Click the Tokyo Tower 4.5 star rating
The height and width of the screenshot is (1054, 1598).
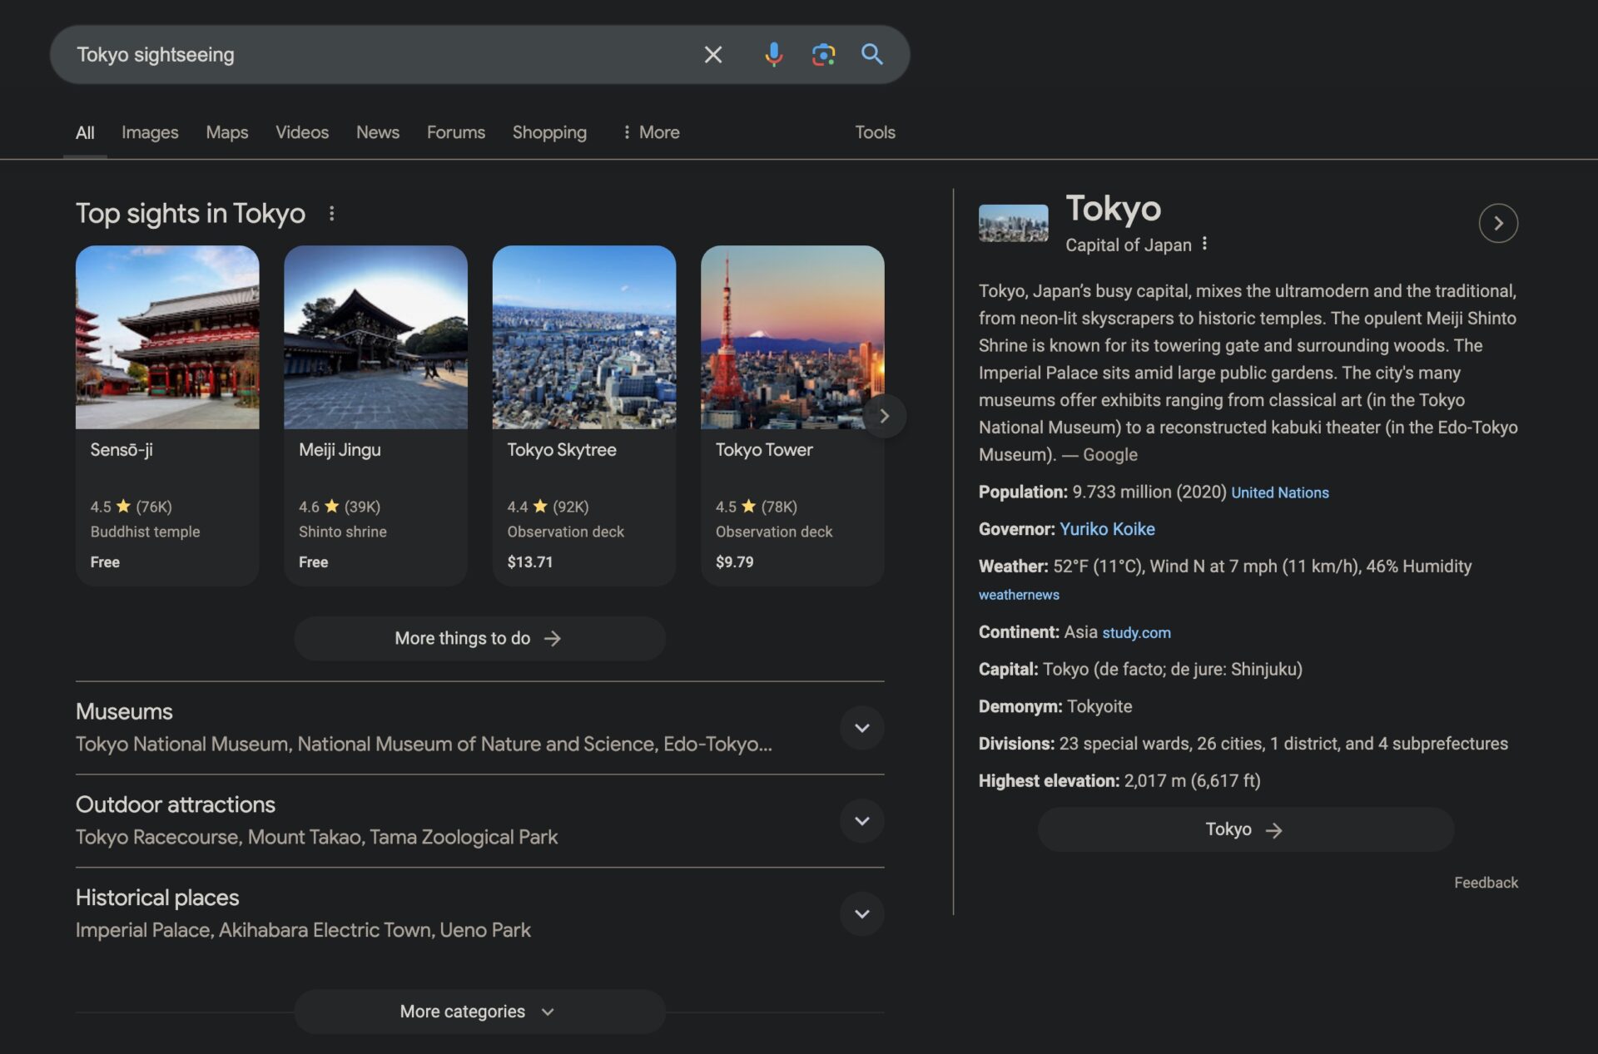click(757, 507)
